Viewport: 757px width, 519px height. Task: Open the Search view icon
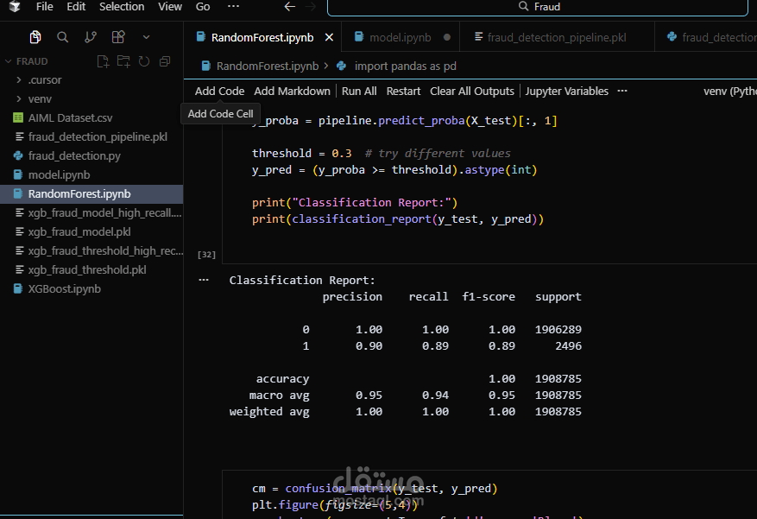click(62, 37)
